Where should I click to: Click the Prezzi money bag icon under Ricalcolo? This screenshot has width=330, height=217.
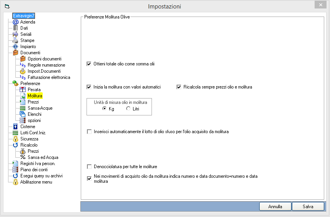coord(23,151)
